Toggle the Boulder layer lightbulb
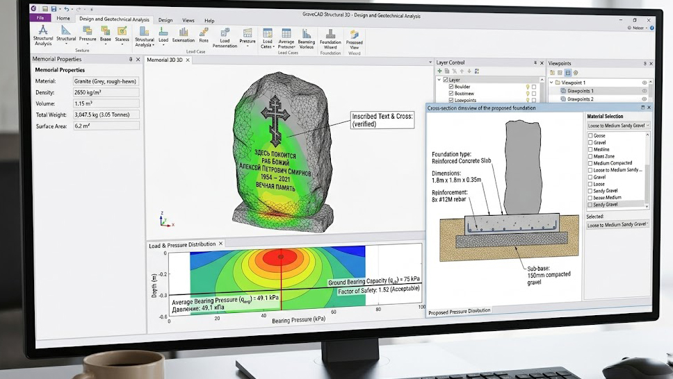The height and width of the screenshot is (379, 673). click(528, 87)
